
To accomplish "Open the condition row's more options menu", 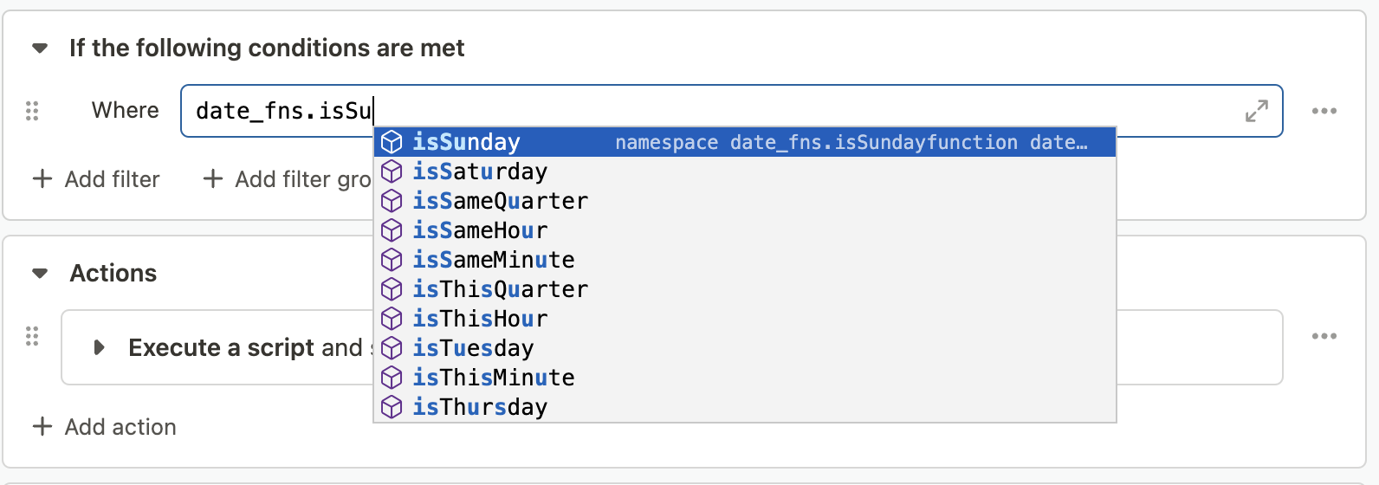I will point(1324,111).
